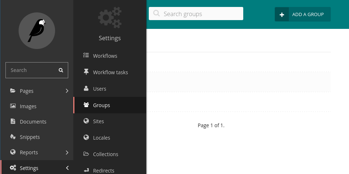349x174 pixels.
Task: Click the Images picture icon
Action: [x=13, y=106]
